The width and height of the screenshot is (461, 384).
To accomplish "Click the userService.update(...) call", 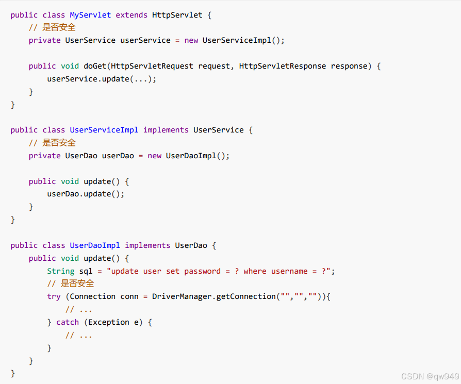I will pos(102,79).
